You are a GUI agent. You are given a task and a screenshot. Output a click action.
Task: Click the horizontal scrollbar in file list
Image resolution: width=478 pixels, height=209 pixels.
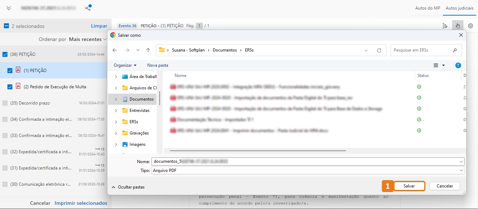pos(255,150)
